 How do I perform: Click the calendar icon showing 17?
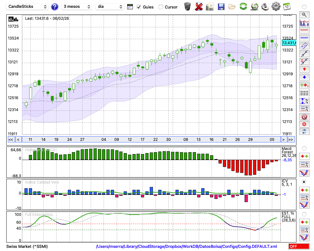pos(286,6)
